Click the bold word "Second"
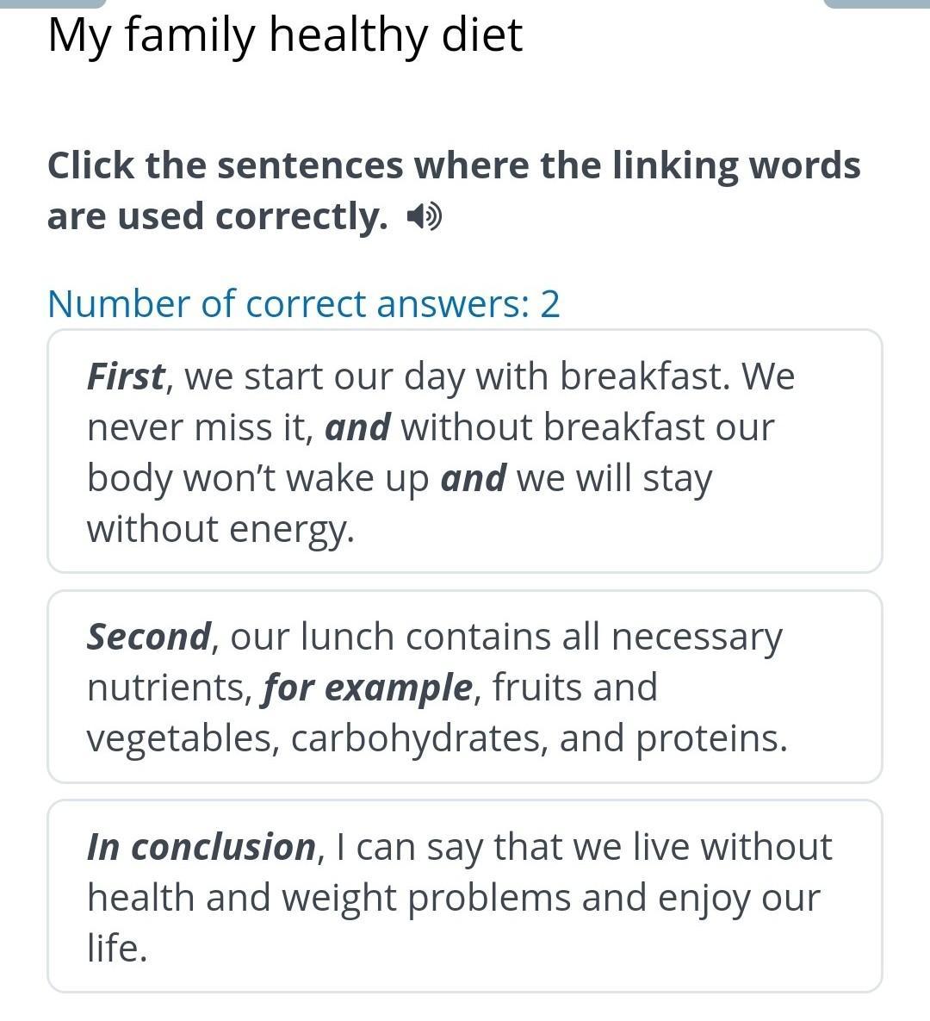The width and height of the screenshot is (930, 1021). (148, 637)
